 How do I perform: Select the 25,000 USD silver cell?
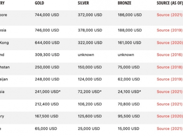89,128
